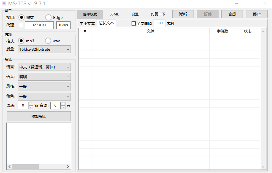Click the # column header
Image resolution: width=272 pixels, height=173 pixels.
pyautogui.click(x=85, y=31)
